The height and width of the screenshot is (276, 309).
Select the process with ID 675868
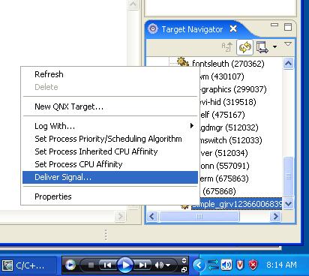click(219, 191)
